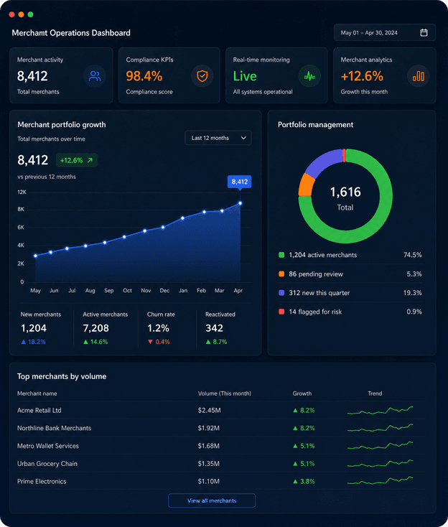Open the May 01 – Apr 30, 2024 date picker
This screenshot has width=448, height=527.
click(x=385, y=32)
